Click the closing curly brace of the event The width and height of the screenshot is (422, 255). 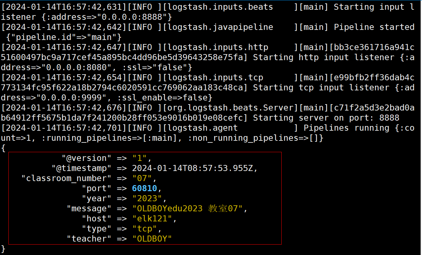3,249
